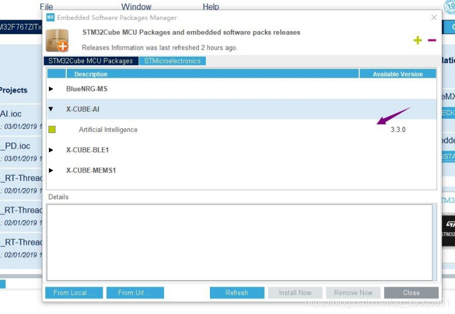
Task: Click the Details text area
Action: [x=239, y=242]
